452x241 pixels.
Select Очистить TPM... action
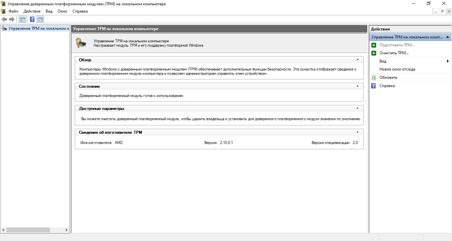pos(394,53)
